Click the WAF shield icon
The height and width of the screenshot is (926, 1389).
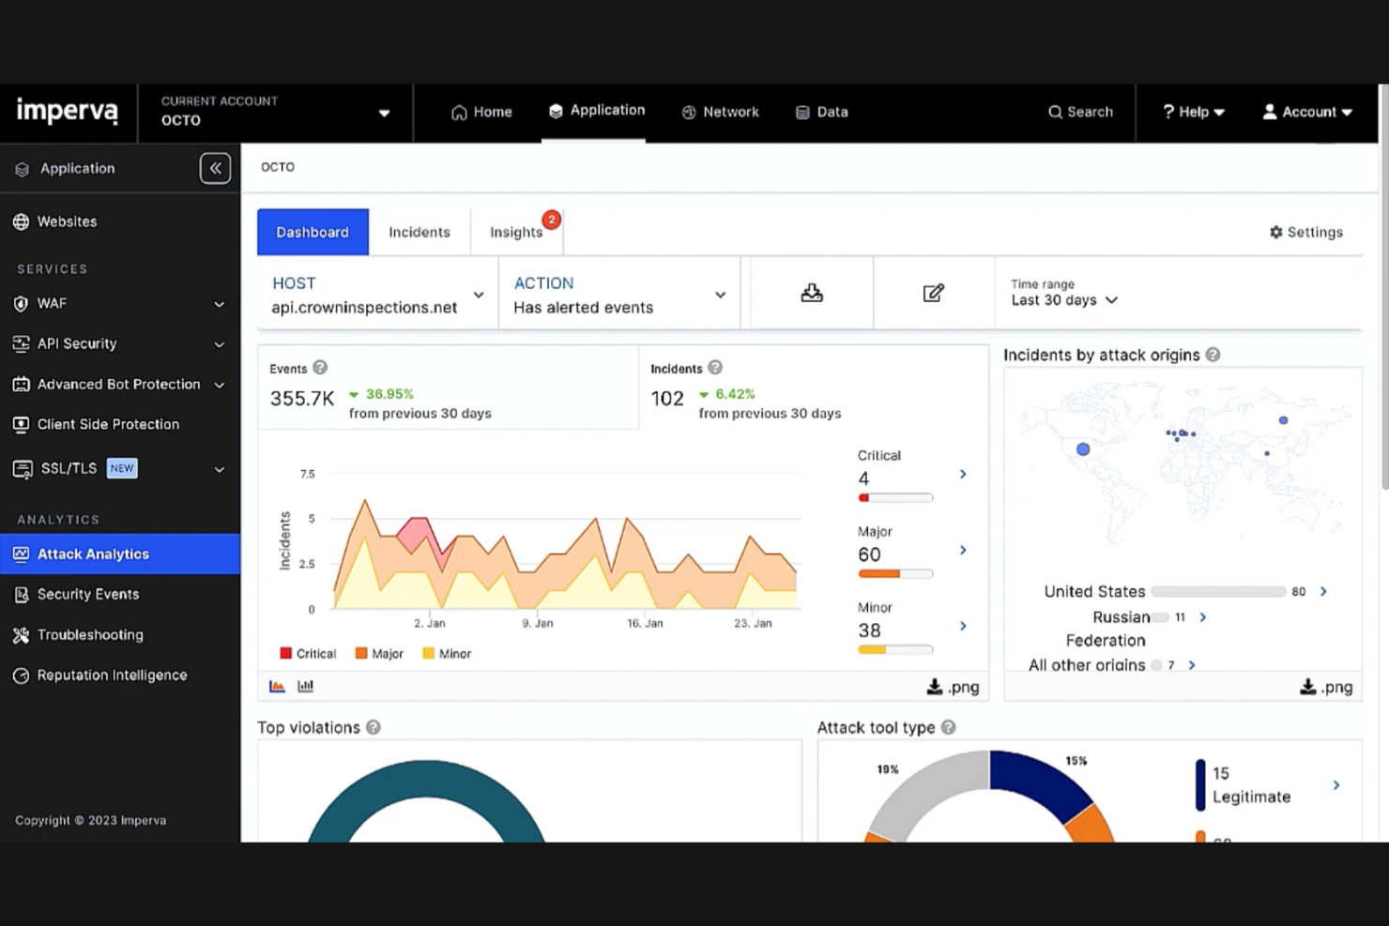tap(21, 303)
